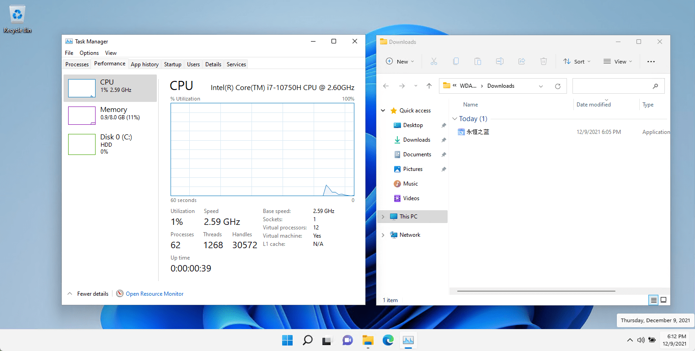Open the Sort dropdown in Explorer
This screenshot has height=351, width=695.
coord(577,61)
